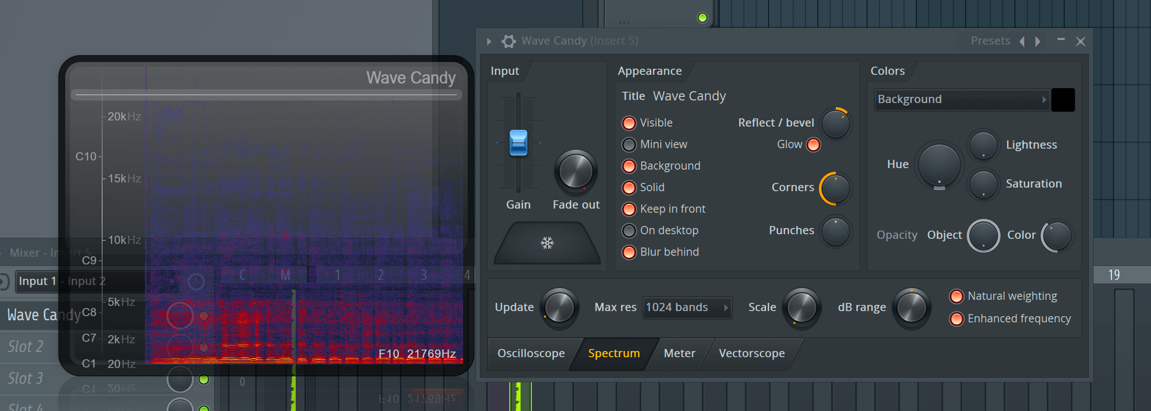Toggle the Blur behind option

click(x=629, y=252)
